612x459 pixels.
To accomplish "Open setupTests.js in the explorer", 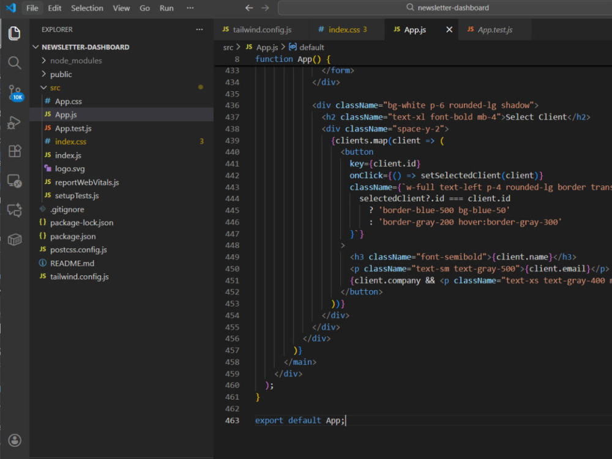I will point(121,196).
